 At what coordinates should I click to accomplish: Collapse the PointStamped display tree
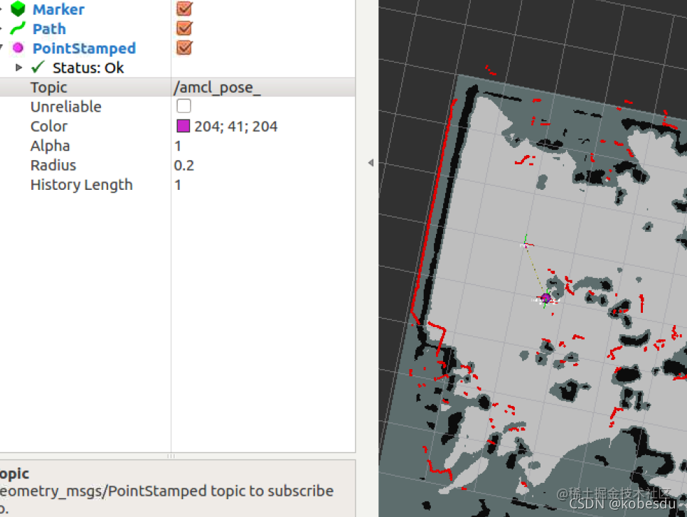1,48
